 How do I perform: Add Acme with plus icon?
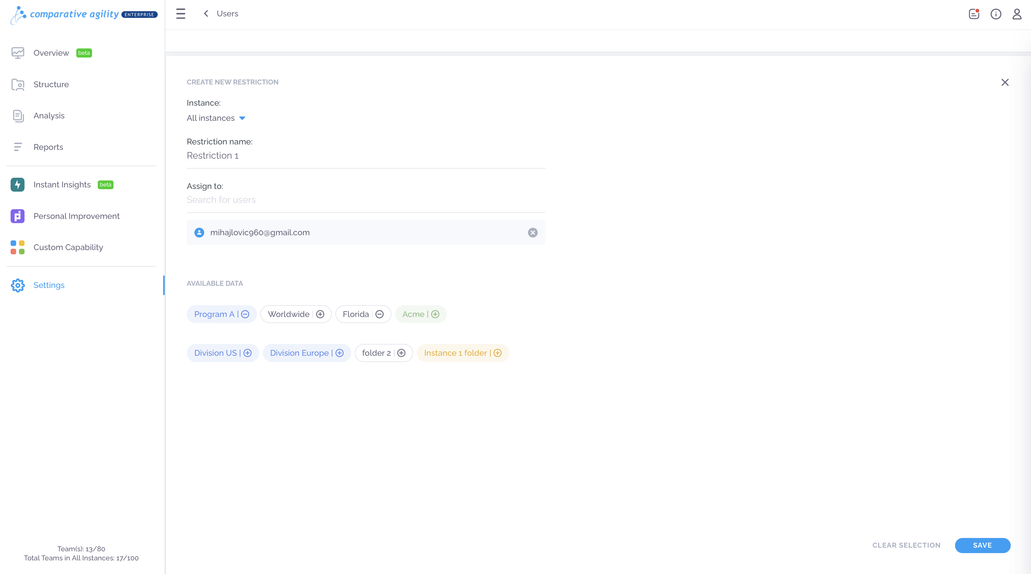(435, 314)
